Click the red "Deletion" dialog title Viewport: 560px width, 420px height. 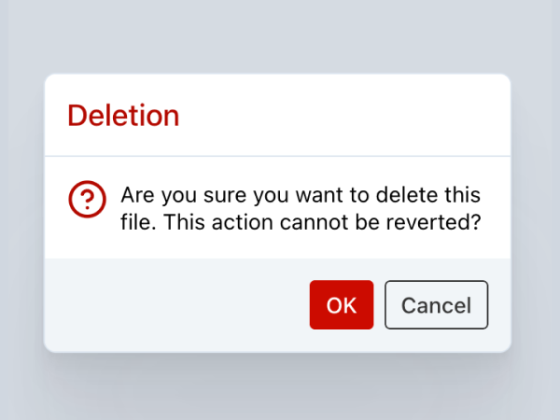click(123, 116)
